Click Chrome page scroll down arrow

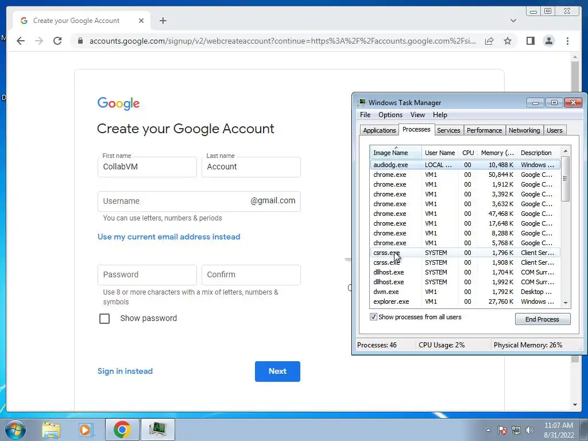(x=575, y=405)
